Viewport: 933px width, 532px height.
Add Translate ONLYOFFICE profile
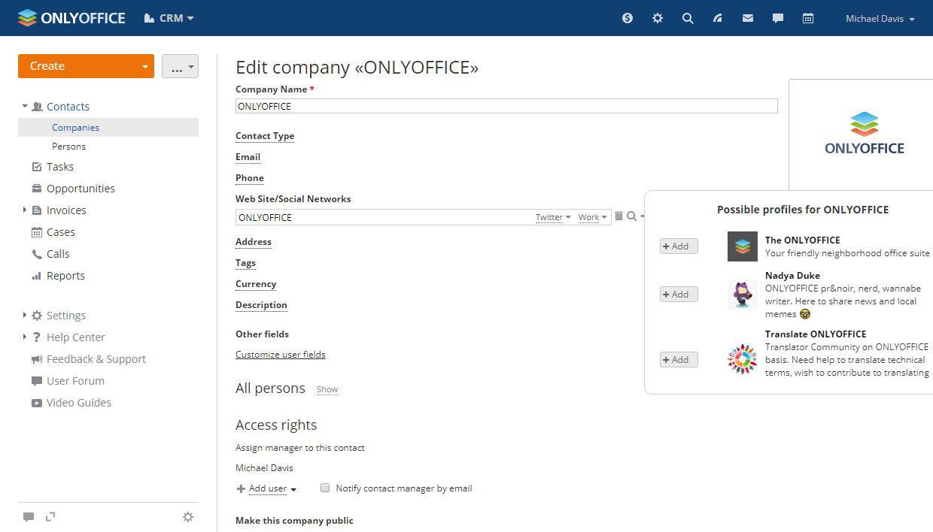(x=679, y=360)
